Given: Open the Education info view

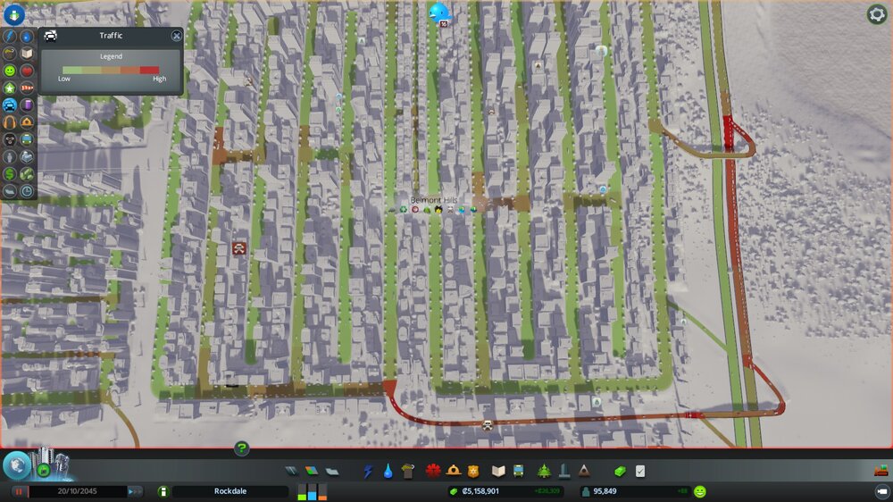Looking at the screenshot, I should (x=27, y=53).
